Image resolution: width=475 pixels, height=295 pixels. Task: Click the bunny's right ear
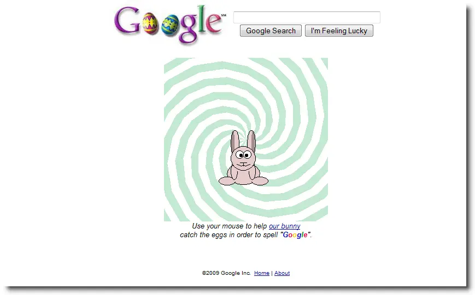[251, 141]
